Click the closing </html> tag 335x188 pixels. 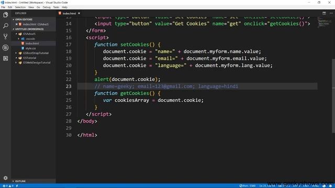click(87, 135)
